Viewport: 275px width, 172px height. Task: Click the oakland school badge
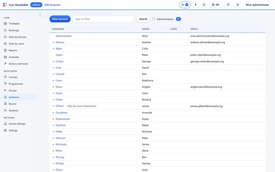(36, 5)
